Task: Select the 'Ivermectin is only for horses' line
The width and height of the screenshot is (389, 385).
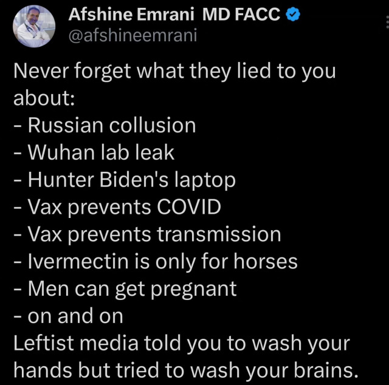Action: (x=156, y=262)
